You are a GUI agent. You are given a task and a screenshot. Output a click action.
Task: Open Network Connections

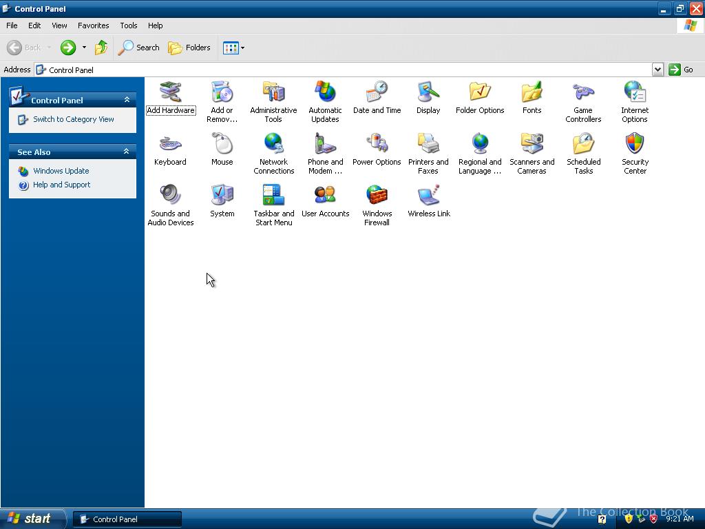click(x=273, y=154)
